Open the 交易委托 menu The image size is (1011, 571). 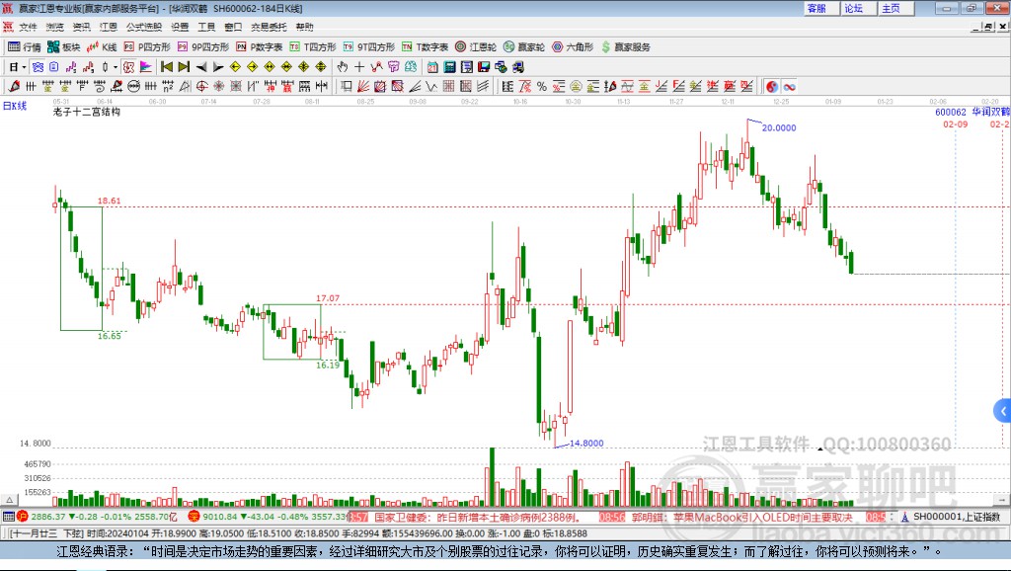pyautogui.click(x=269, y=27)
